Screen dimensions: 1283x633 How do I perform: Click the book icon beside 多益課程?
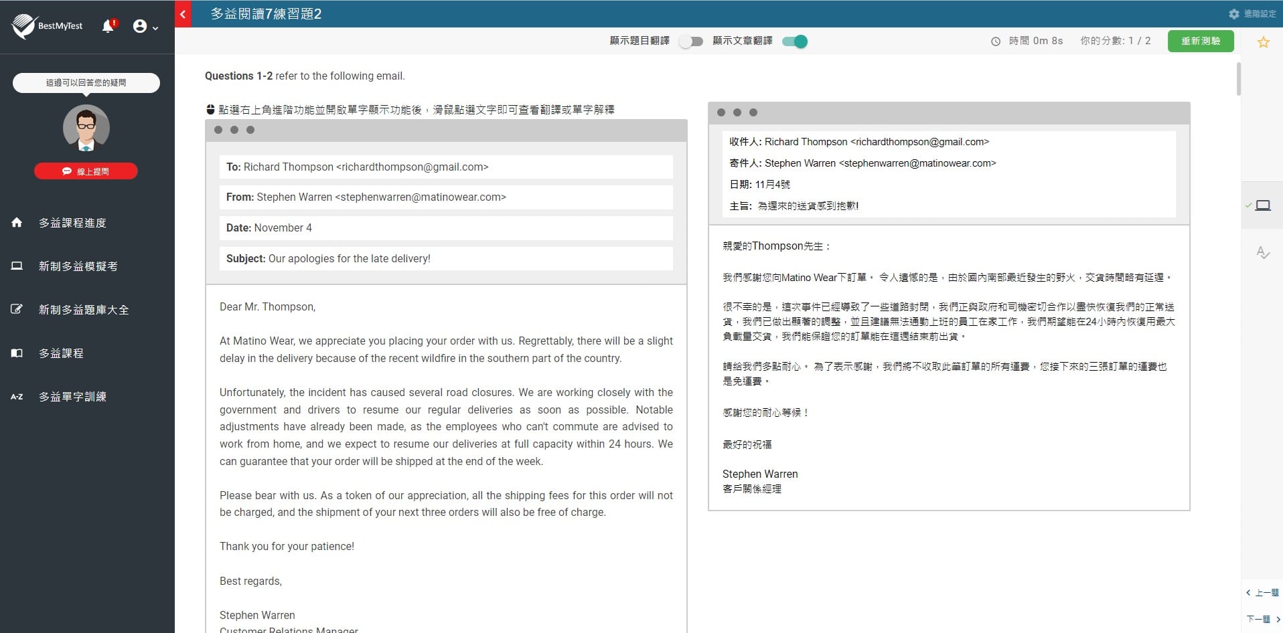[x=17, y=353]
